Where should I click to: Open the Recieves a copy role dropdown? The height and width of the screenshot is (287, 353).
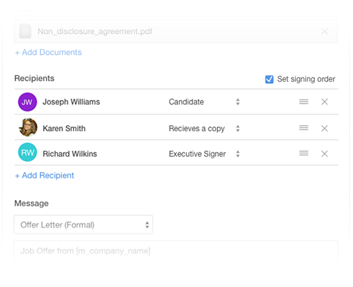click(204, 128)
